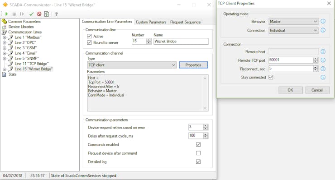Restart the service via the play-bar icon
Viewport: 335px width, 180px height.
click(22, 14)
